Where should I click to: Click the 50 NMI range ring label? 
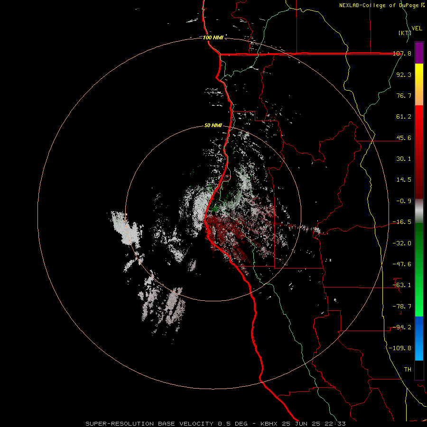(x=213, y=126)
